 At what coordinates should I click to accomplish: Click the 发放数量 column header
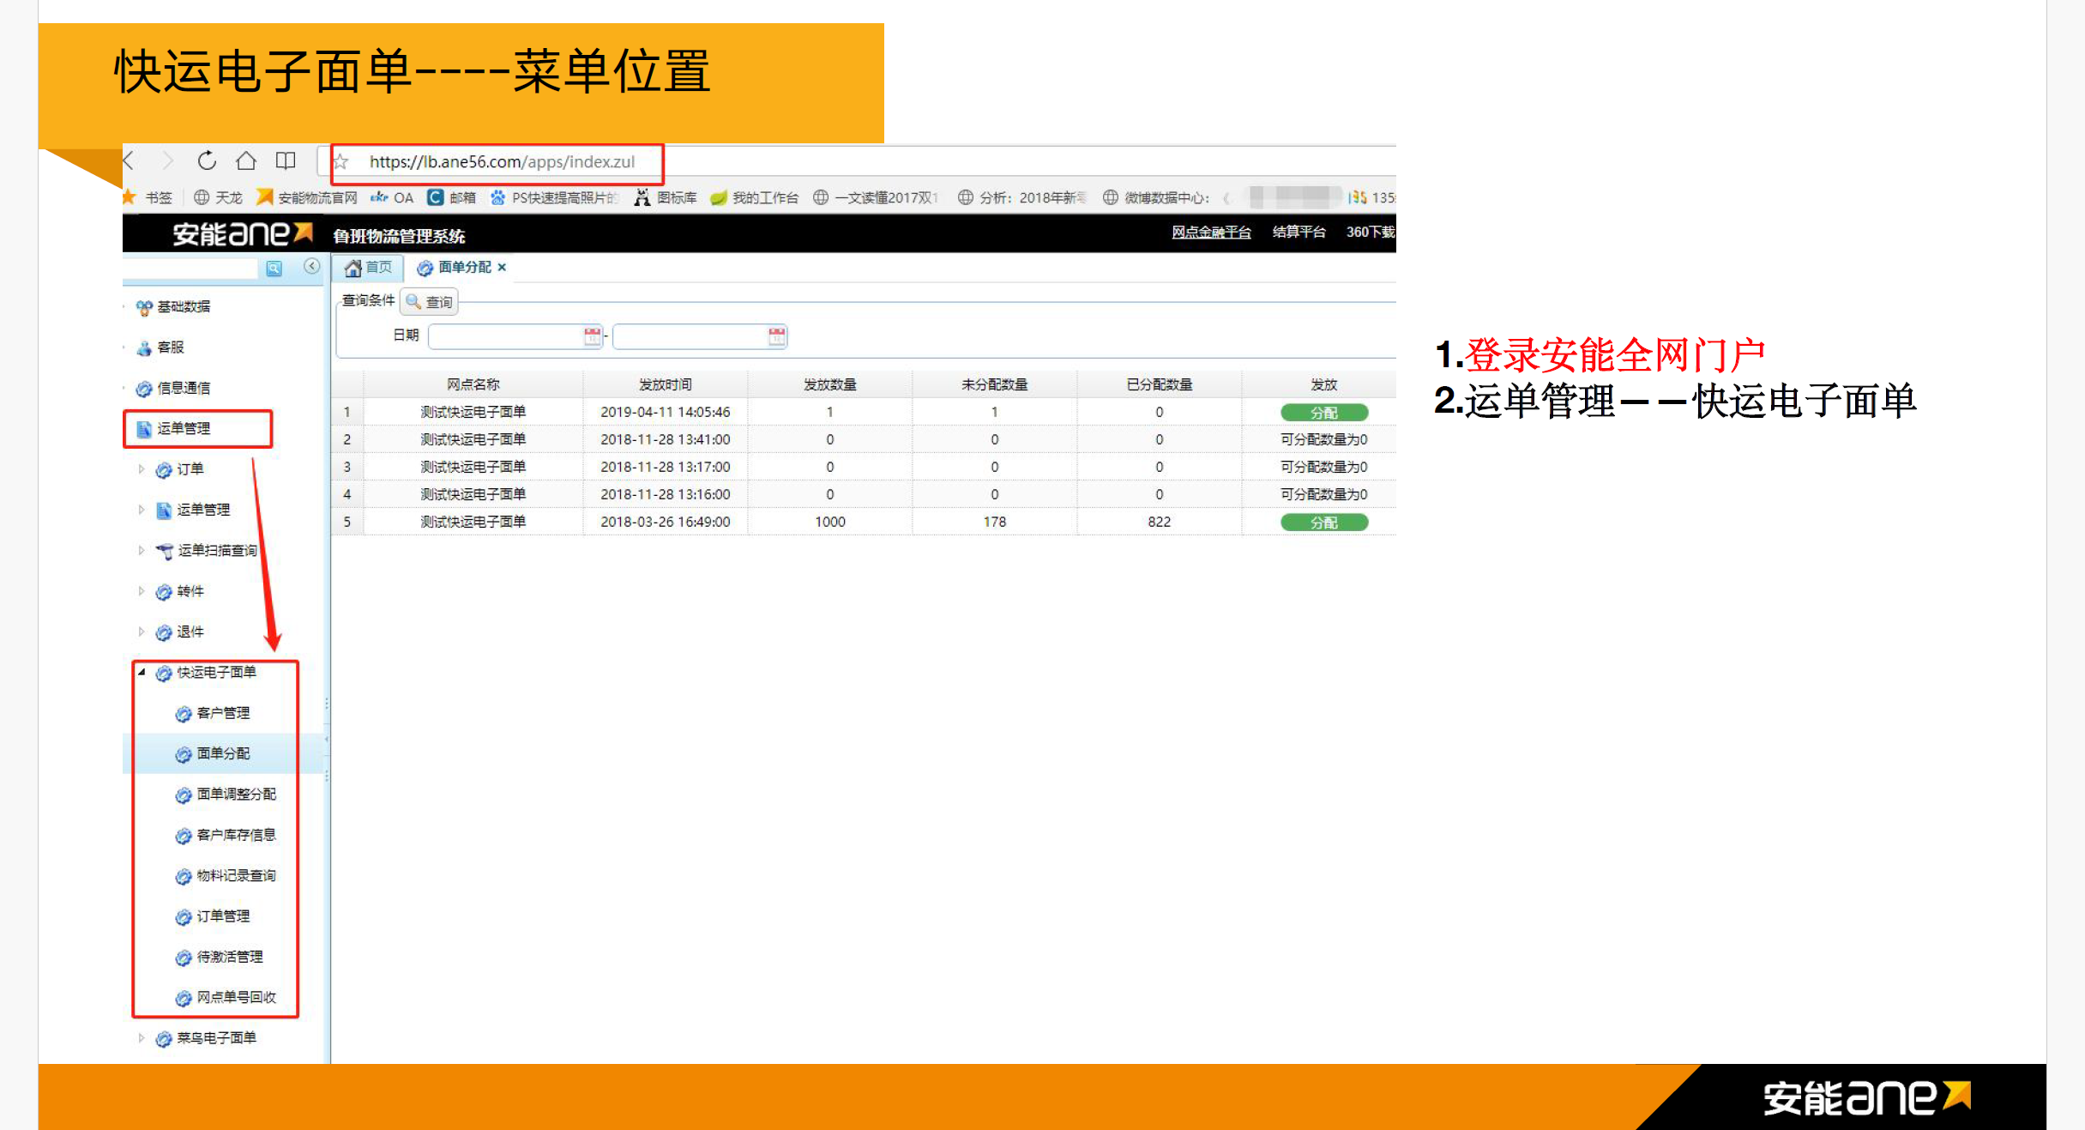pyautogui.click(x=830, y=384)
